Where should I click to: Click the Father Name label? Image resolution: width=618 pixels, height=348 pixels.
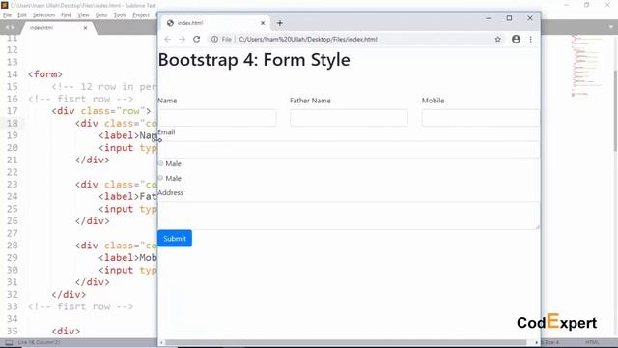[310, 101]
